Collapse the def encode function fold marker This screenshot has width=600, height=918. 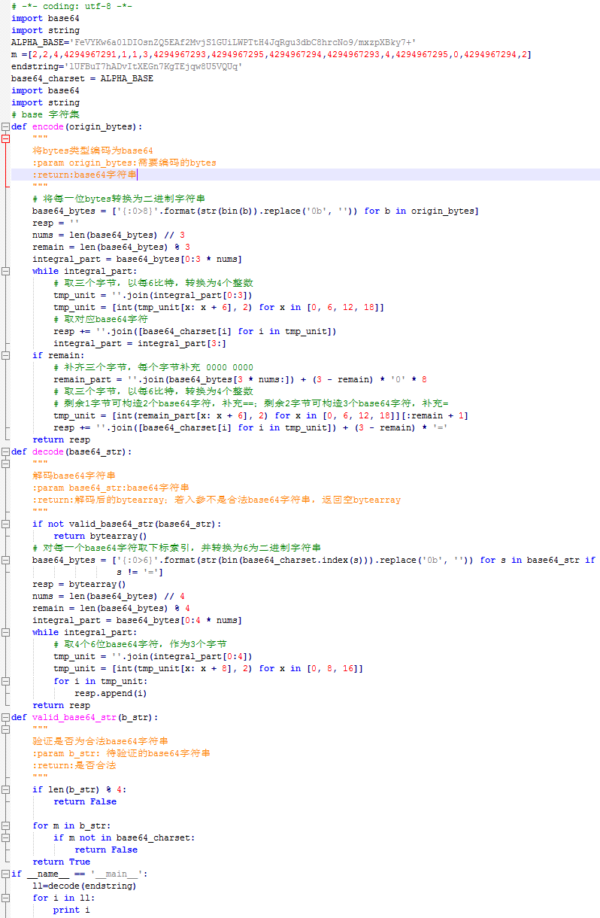(5, 126)
